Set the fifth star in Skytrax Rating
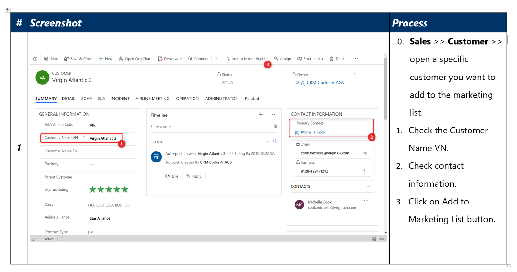 click(x=125, y=189)
